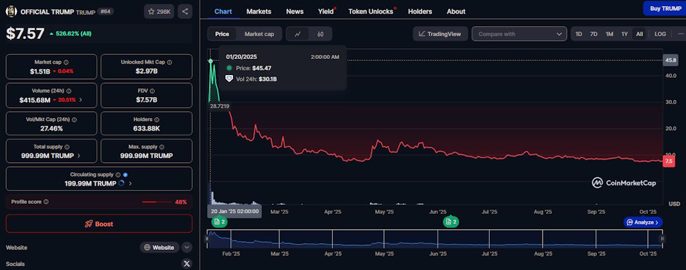Viewport: 686px width, 270px height.
Task: Add TRUMP to watchlist via star button
Action: 158,11
